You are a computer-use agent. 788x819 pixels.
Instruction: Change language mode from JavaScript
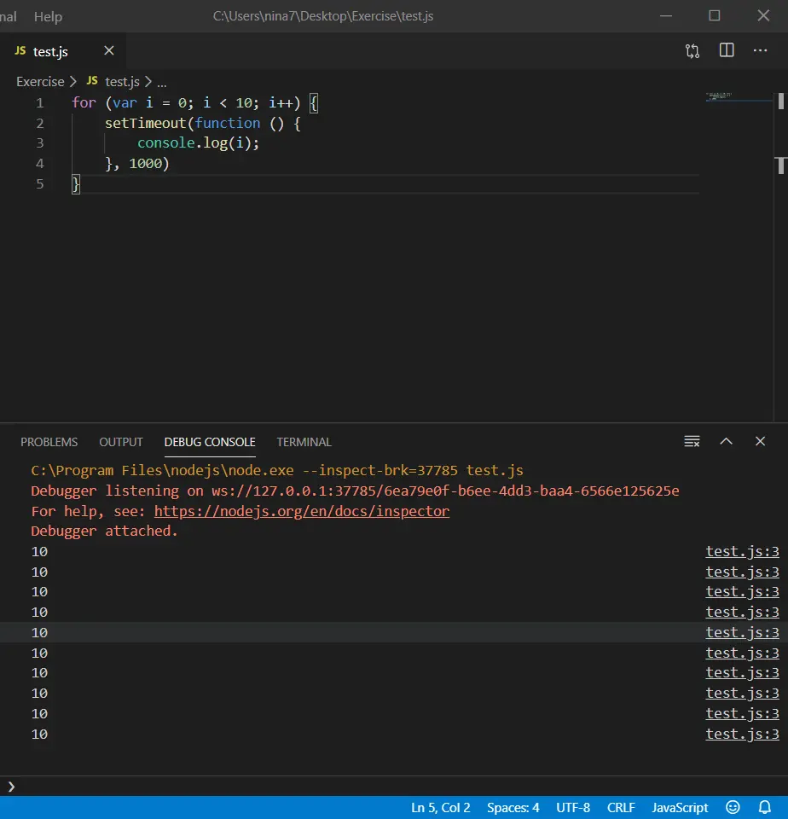(x=680, y=807)
